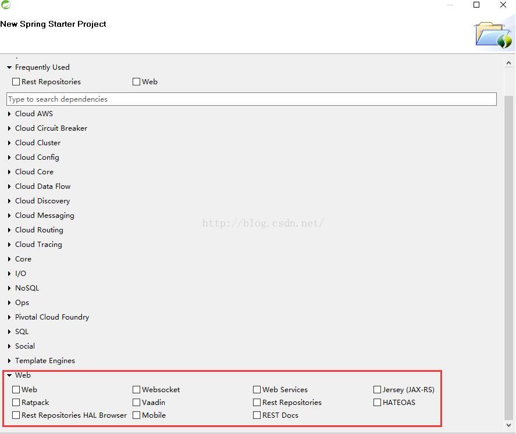Expand the Cloud Data Flow category
Image resolution: width=516 pixels, height=434 pixels.
9,186
